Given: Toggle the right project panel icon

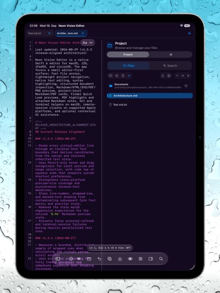Looking at the screenshot, I should point(151,259).
